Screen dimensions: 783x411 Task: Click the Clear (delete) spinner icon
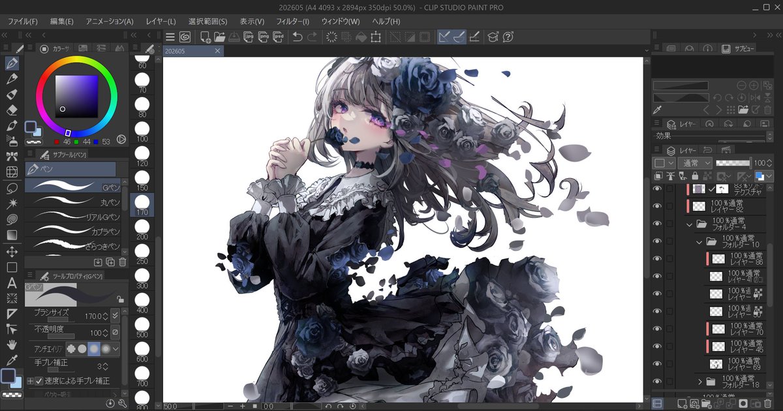[331, 37]
